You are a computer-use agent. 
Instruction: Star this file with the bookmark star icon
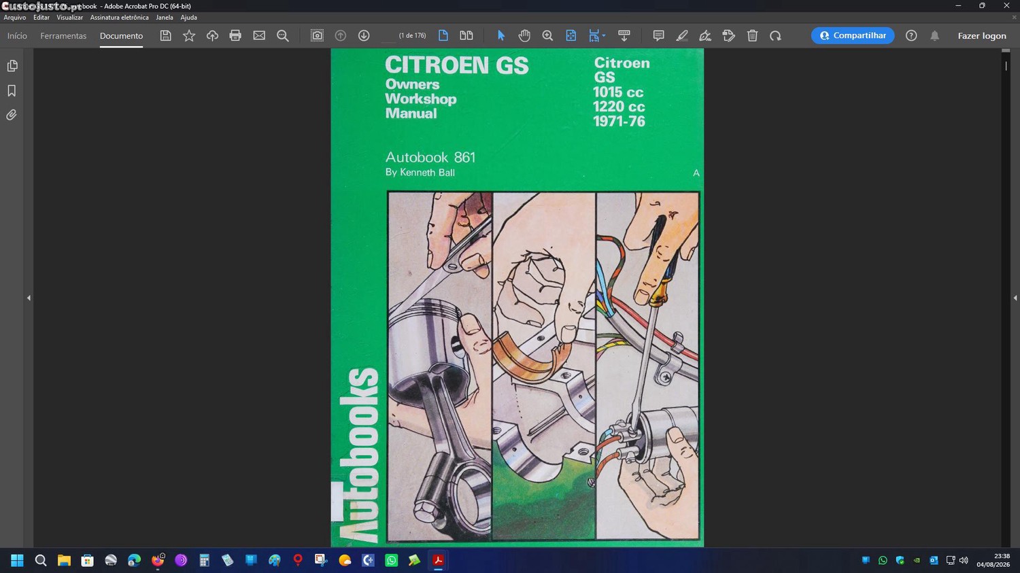click(x=189, y=35)
